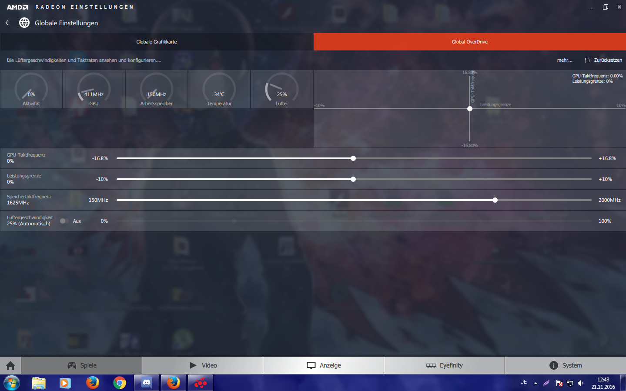The height and width of the screenshot is (391, 626).
Task: Click the mehr... link
Action: pyautogui.click(x=565, y=60)
